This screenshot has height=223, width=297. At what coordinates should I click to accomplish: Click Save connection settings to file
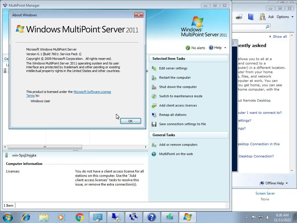(x=182, y=124)
